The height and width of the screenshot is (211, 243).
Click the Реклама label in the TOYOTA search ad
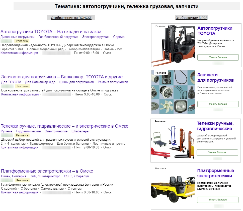pyautogui.click(x=22, y=41)
